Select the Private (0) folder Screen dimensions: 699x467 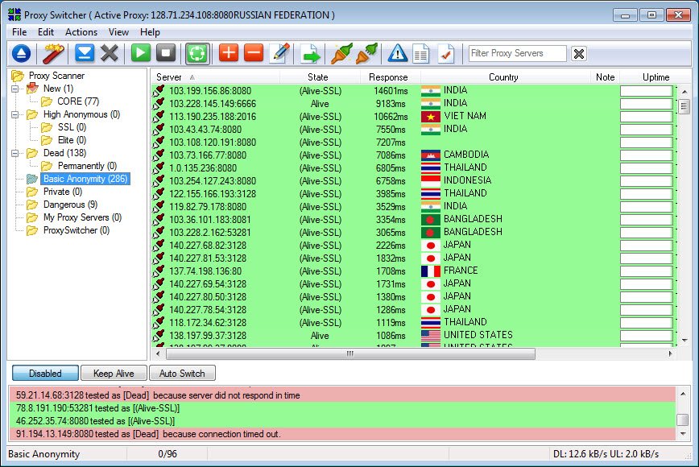click(x=63, y=192)
